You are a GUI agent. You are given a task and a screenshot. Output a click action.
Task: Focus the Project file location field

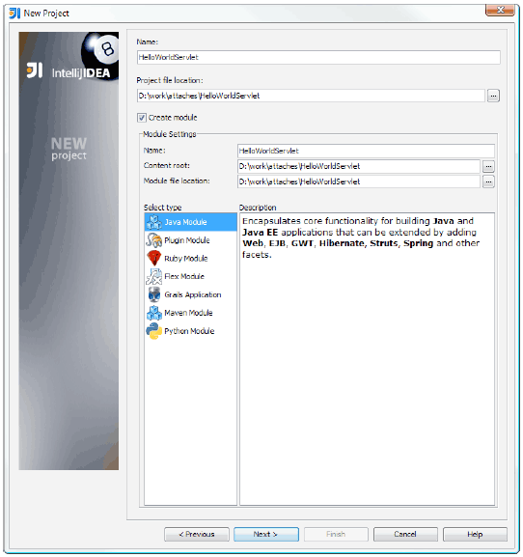311,96
